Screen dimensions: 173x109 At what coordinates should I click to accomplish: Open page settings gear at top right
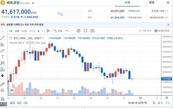click(168, 3)
